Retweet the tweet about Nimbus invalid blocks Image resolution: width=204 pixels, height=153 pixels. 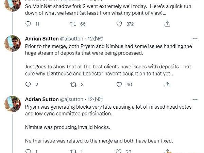(73, 151)
